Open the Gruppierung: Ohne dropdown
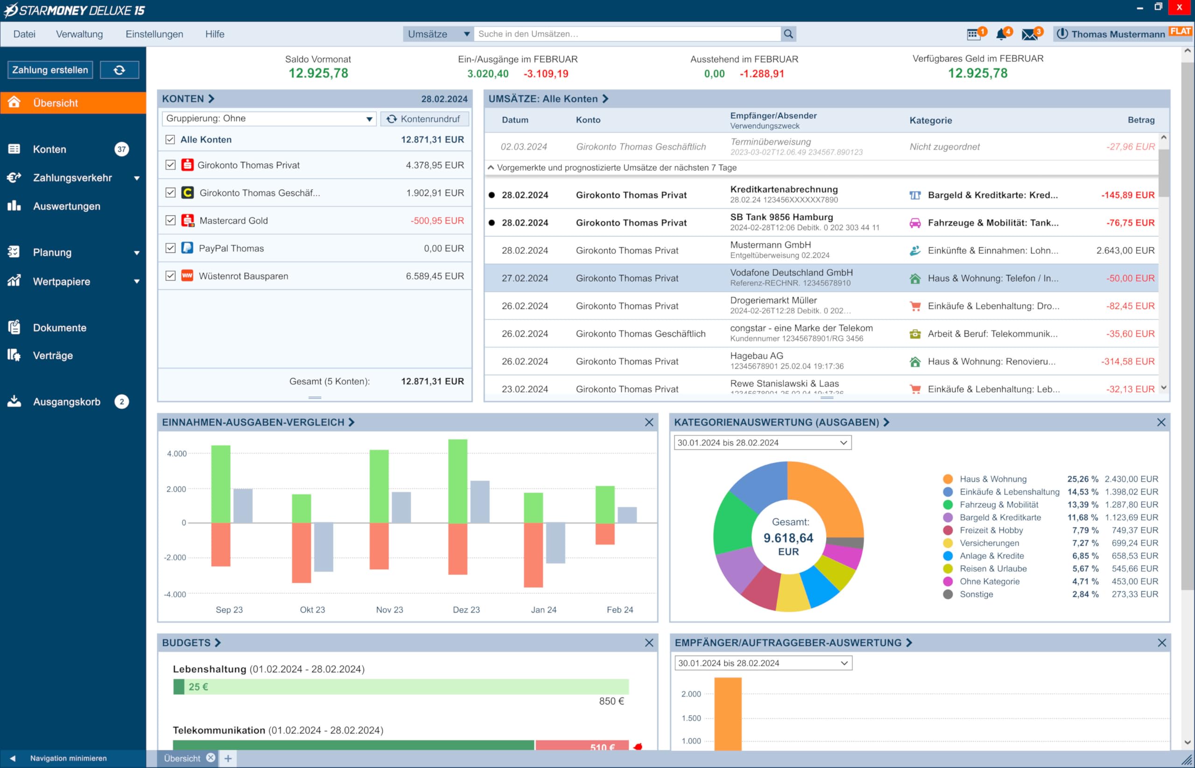The width and height of the screenshot is (1195, 768). click(x=269, y=119)
